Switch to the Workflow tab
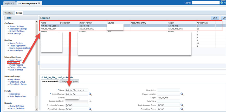The height and width of the screenshot is (112, 226). (x=9, y=13)
